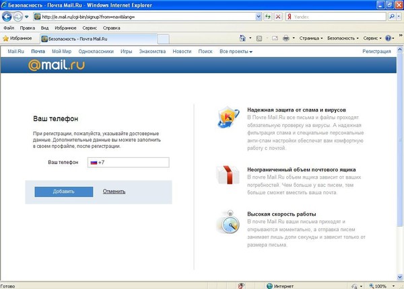Click the magnifier search button
The width and height of the screenshot is (404, 289).
[x=392, y=17]
